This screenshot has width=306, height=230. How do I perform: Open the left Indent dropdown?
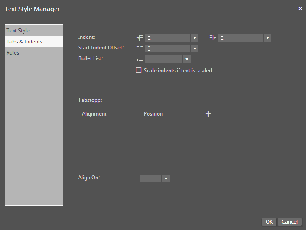pyautogui.click(x=194, y=38)
